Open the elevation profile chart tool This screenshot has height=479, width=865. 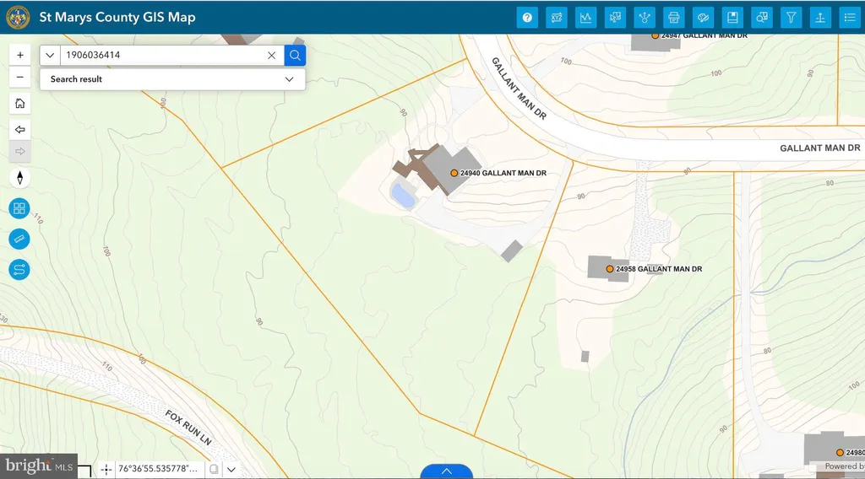point(585,18)
